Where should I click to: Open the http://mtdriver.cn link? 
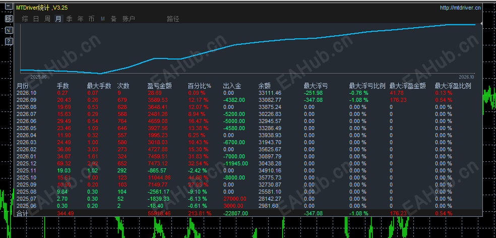pos(460,8)
